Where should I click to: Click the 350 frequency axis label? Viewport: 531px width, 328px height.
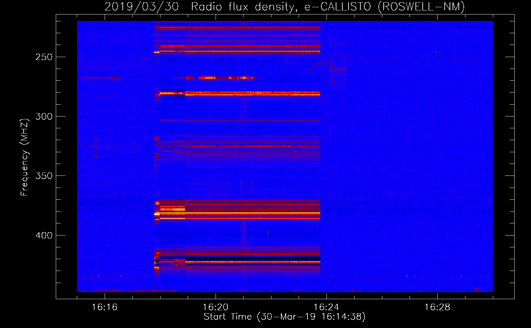coord(44,176)
